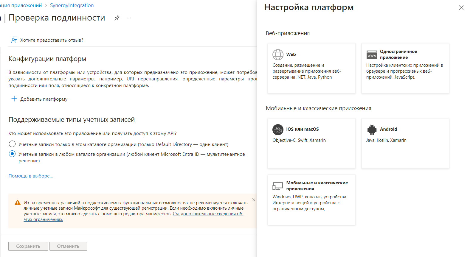The height and width of the screenshot is (257, 473).
Task: Click the Настройка платформ panel title
Action: [309, 7]
